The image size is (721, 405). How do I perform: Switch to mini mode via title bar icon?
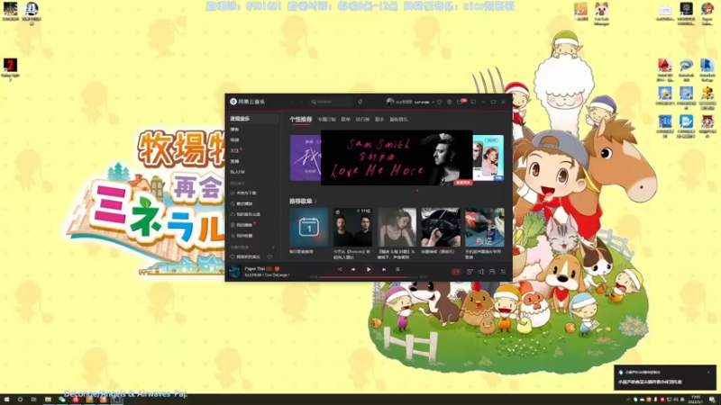point(473,102)
